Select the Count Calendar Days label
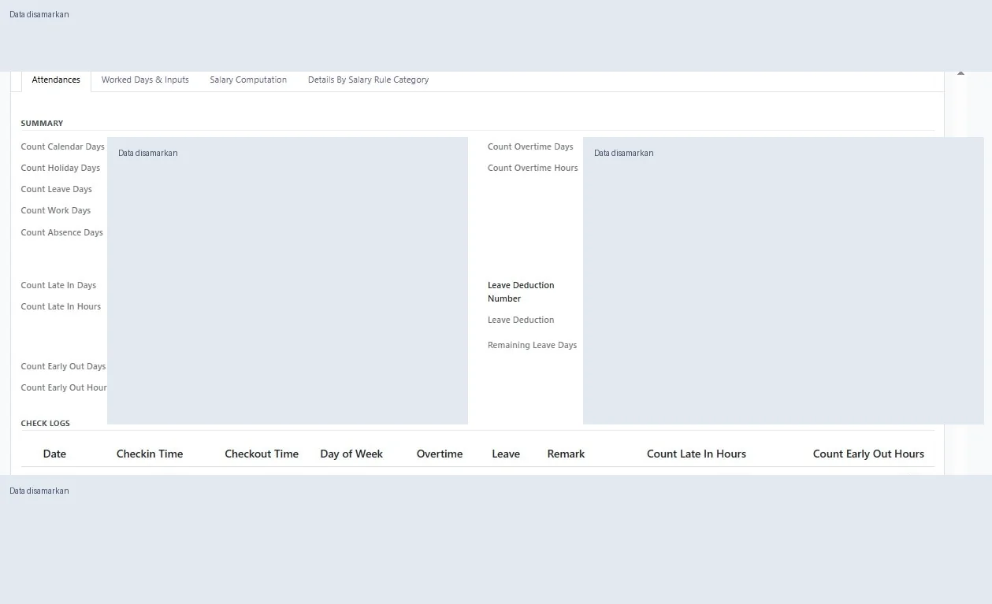The height and width of the screenshot is (604, 992). [62, 147]
